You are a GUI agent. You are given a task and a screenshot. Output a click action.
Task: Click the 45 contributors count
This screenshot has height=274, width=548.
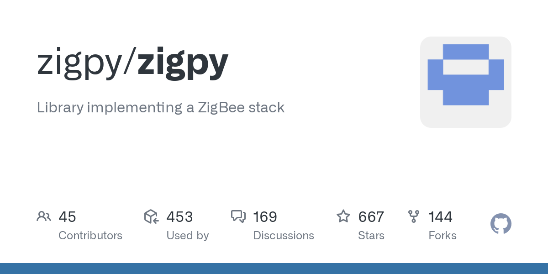click(x=67, y=217)
